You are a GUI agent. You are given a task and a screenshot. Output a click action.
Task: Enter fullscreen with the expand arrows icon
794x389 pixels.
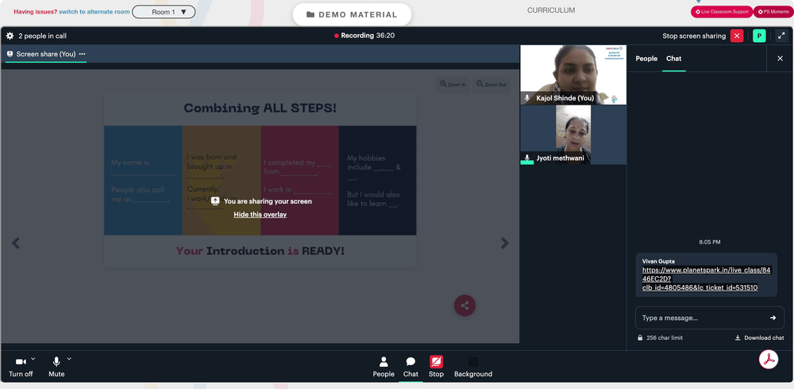point(781,36)
